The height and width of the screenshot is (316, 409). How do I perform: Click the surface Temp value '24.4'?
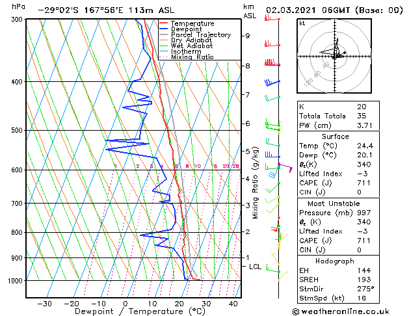[x=365, y=146]
